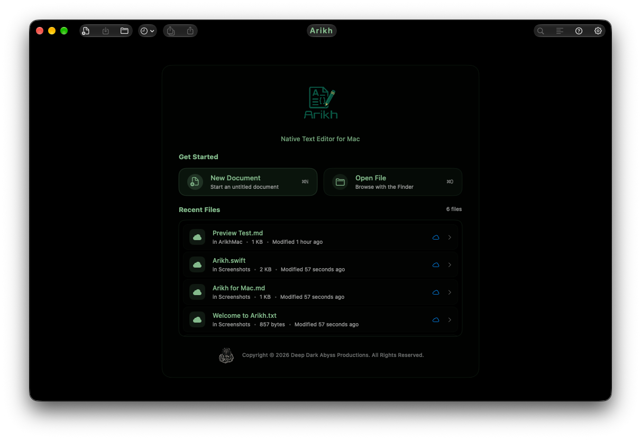
Task: Click the green zoom window button
Action: click(64, 31)
